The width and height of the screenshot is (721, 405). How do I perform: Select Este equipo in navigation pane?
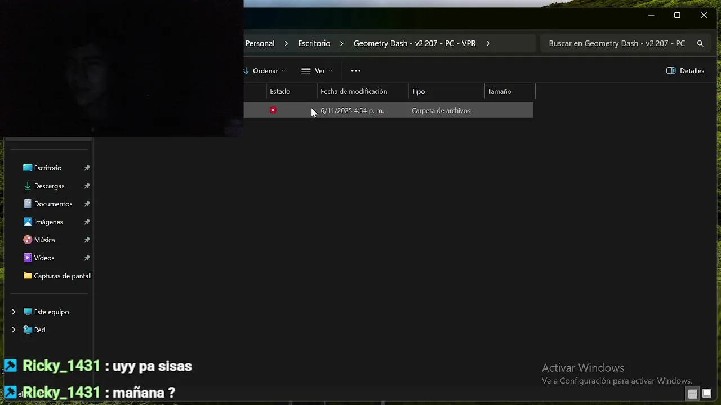[51, 312]
